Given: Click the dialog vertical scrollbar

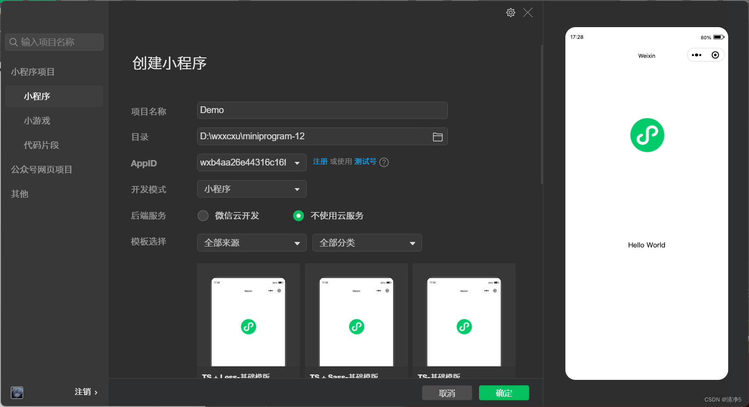Looking at the screenshot, I should [x=542, y=114].
